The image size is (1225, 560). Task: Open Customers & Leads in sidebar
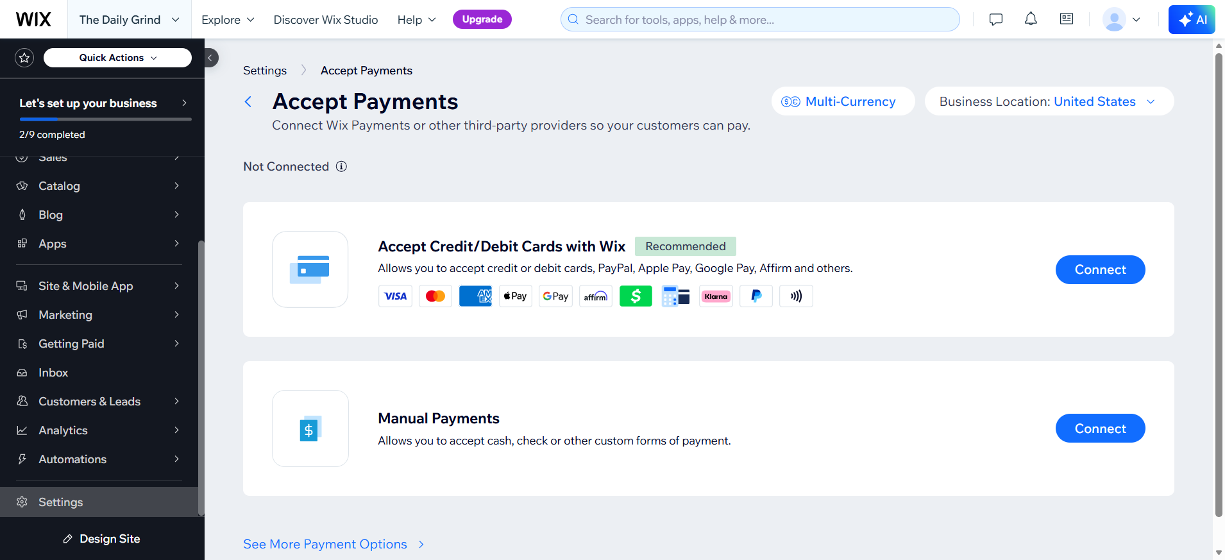pyautogui.click(x=99, y=402)
